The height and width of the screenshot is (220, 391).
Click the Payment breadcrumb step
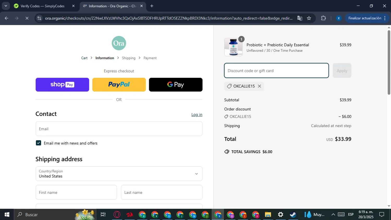150,58
